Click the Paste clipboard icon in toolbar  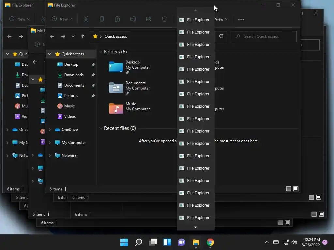point(117,19)
